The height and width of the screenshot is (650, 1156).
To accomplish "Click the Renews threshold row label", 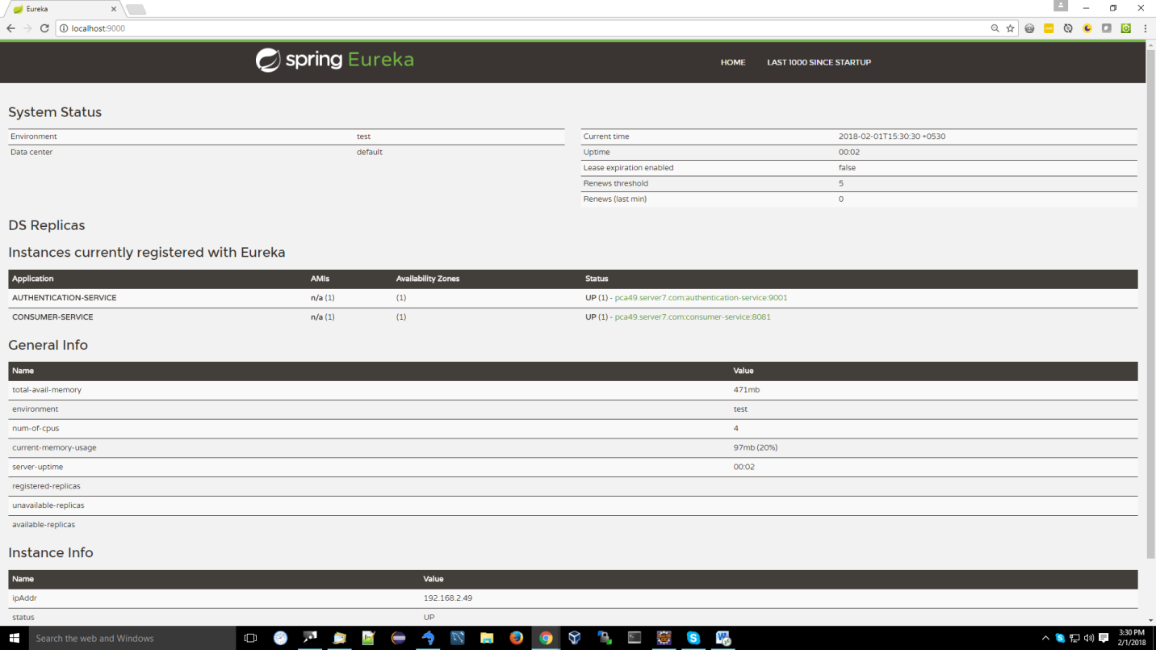I will [615, 183].
